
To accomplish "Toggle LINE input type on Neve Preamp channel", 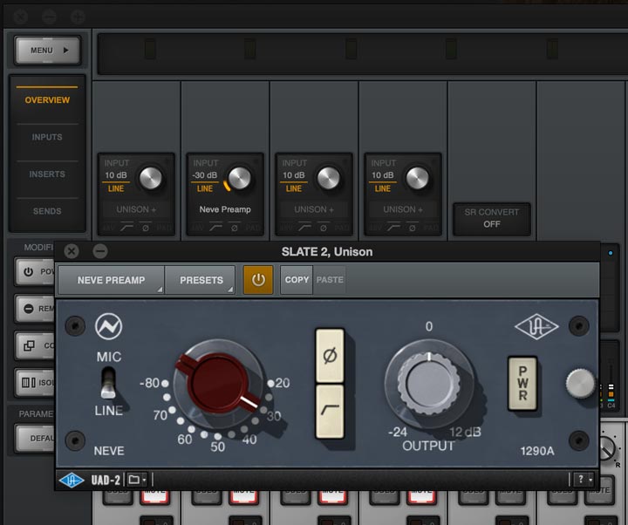I will 205,188.
